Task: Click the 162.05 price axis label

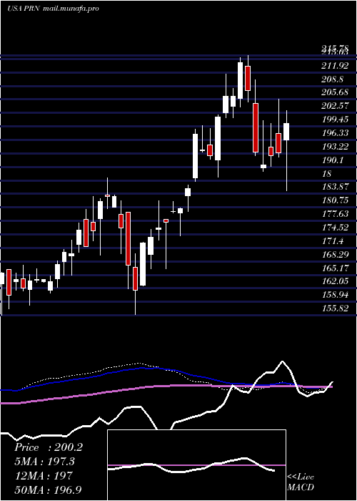Action: click(335, 281)
